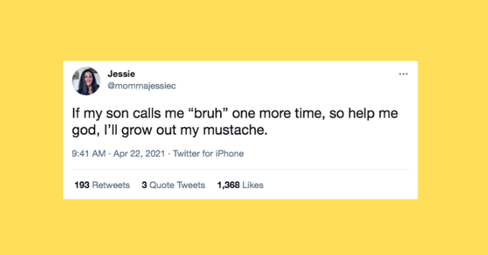Click the 9:41 AM timestamp
Viewport: 488px width, 255px height.
(89, 154)
